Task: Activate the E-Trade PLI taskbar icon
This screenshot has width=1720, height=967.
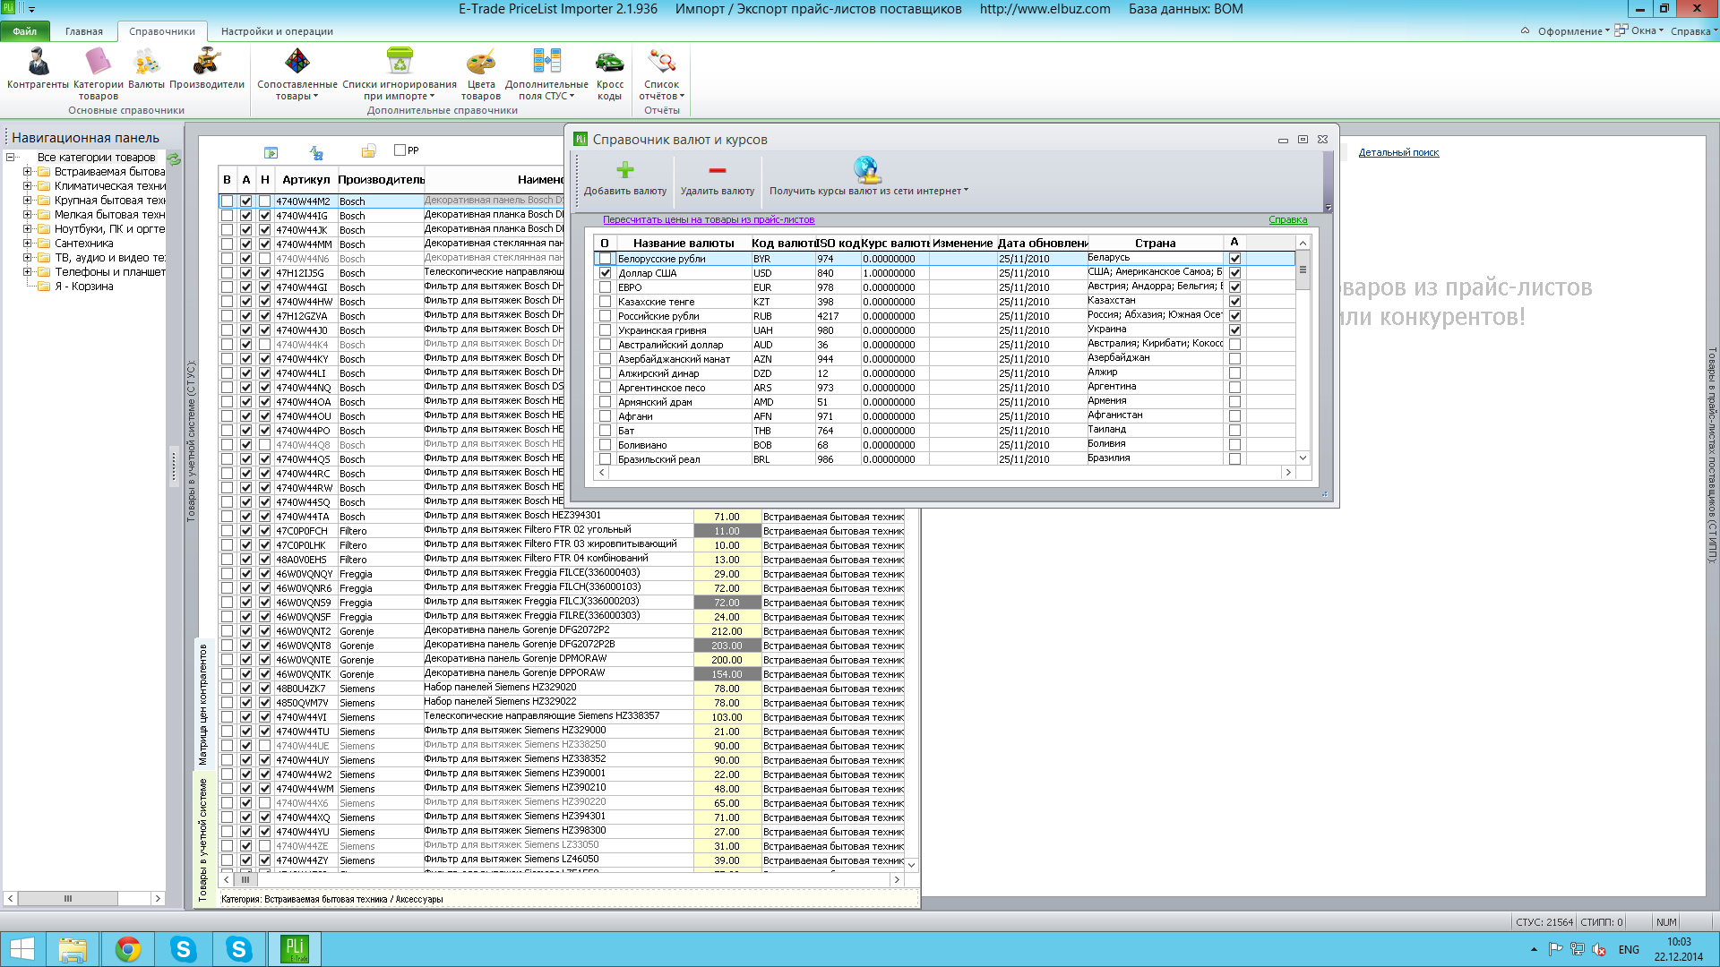Action: point(295,949)
